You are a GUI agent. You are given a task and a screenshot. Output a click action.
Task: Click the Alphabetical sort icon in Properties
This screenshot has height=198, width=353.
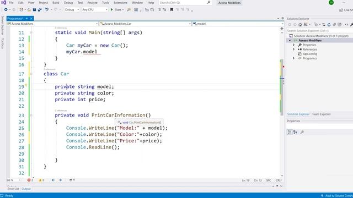(x=295, y=132)
